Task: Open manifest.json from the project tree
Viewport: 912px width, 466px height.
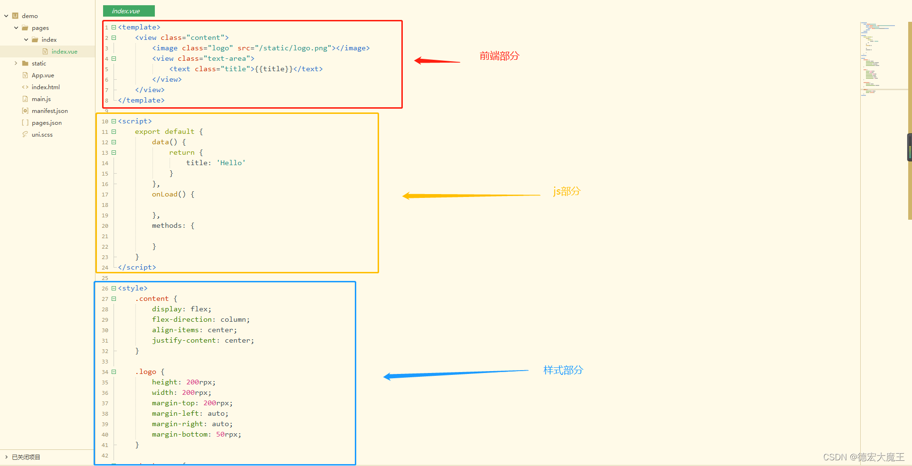Action: 50,111
